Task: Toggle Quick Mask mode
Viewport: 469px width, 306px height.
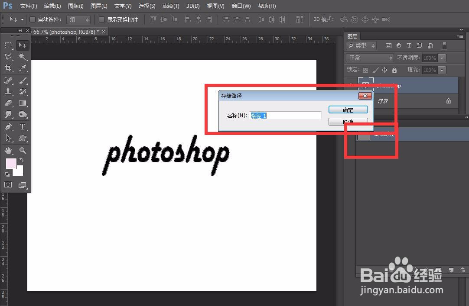Action: [8, 185]
